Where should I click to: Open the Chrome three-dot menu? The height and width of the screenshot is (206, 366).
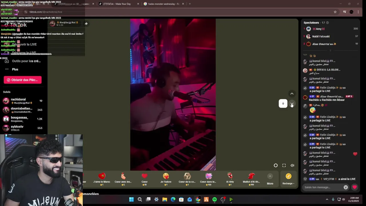point(358,12)
